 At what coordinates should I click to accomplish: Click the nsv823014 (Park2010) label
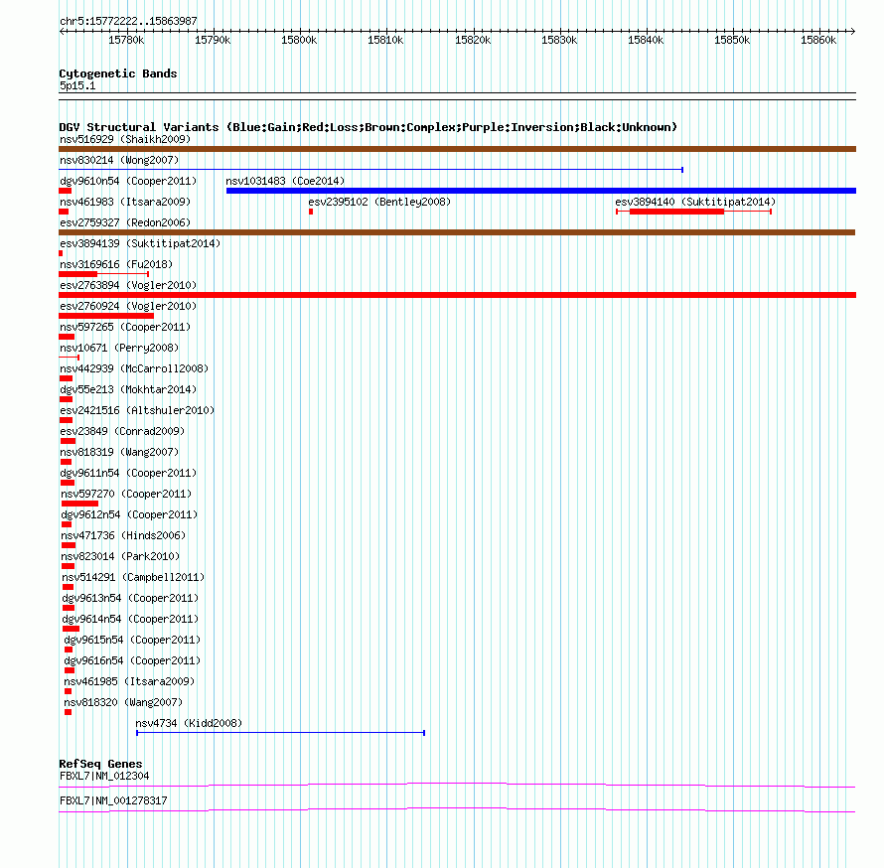coord(120,556)
